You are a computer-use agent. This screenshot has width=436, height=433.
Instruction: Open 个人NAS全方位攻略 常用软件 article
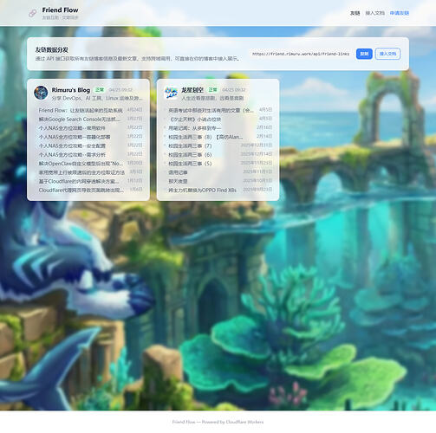72,128
